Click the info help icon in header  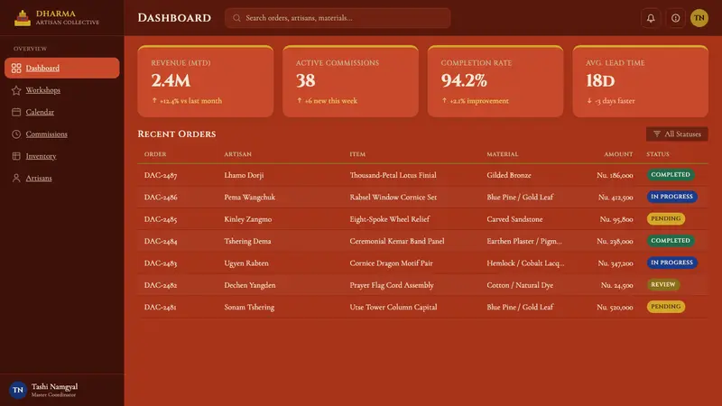pyautogui.click(x=675, y=18)
